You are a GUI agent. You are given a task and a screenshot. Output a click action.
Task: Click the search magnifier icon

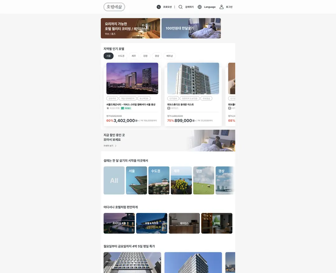pos(180,7)
